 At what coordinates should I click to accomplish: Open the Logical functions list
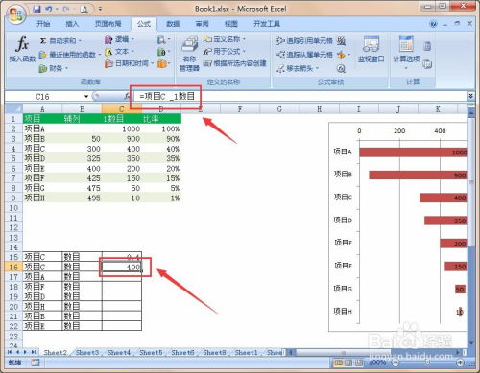tap(119, 39)
